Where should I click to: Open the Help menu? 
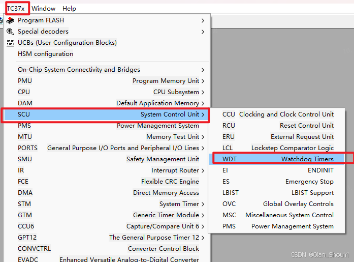point(69,9)
